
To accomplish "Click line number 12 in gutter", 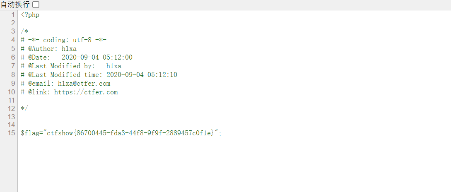I will (11, 108).
